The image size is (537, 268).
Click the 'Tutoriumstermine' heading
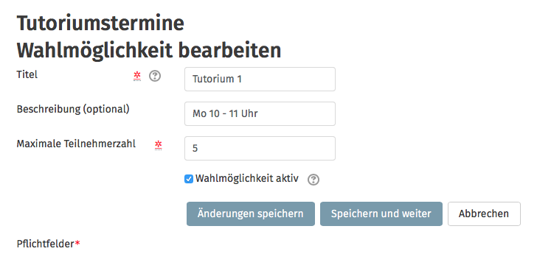[100, 24]
